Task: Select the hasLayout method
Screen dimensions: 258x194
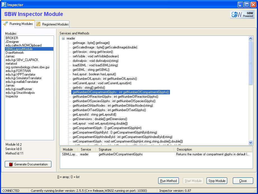Action: (94, 74)
